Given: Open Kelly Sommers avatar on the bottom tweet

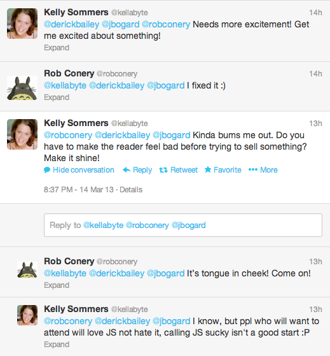Looking at the screenshot, I should [27, 315].
